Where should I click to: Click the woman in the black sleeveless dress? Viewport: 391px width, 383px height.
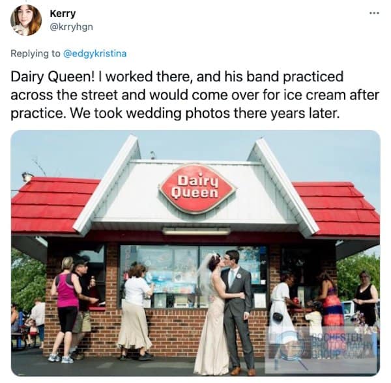tap(366, 298)
